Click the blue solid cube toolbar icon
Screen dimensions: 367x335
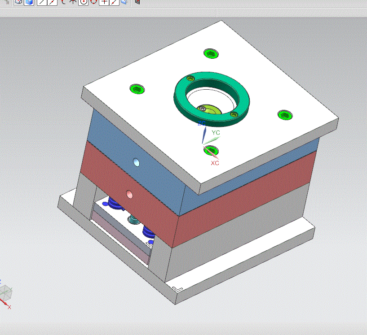[x=29, y=2]
